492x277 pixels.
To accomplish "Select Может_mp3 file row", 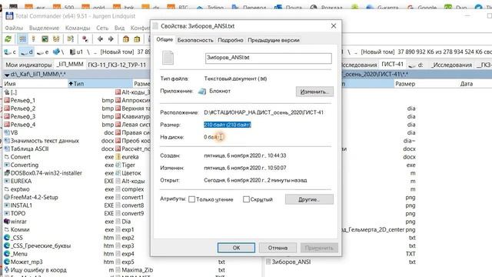I will click(x=26, y=262).
